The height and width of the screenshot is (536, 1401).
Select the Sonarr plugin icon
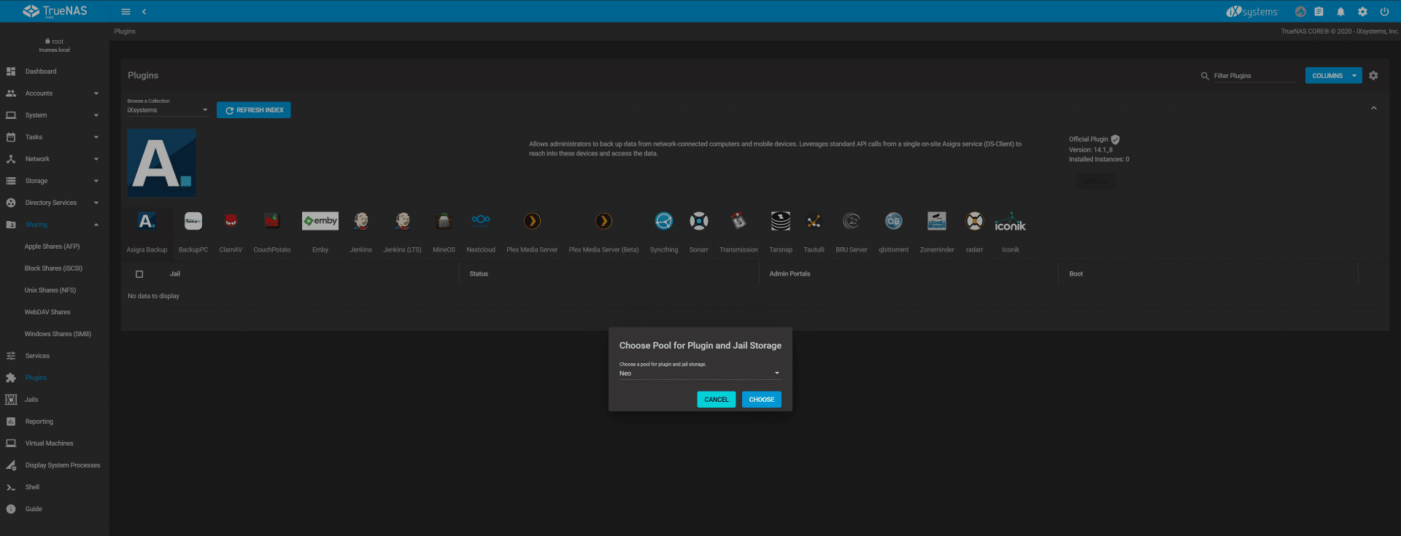point(699,221)
